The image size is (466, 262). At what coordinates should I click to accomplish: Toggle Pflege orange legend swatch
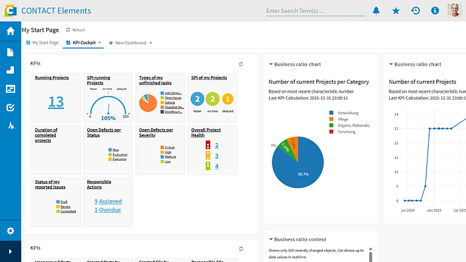click(331, 119)
